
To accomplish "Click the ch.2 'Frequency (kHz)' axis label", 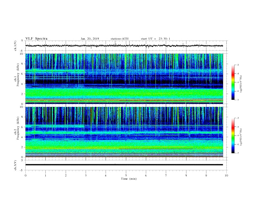I will (x=18, y=128).
